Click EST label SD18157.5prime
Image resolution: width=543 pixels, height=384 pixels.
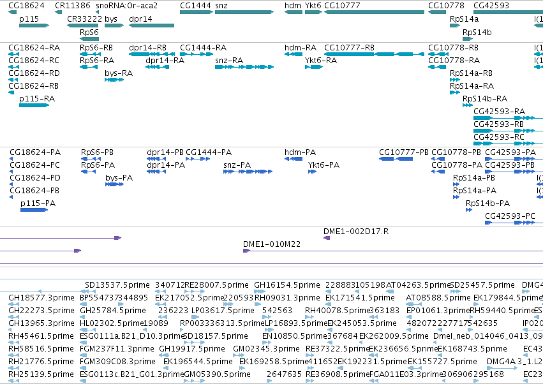click(x=215, y=336)
